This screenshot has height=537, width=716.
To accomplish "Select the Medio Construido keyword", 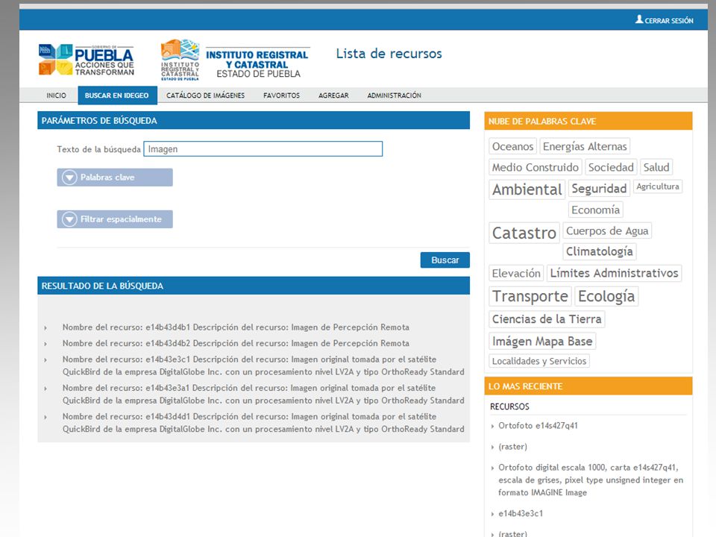I will click(x=536, y=167).
